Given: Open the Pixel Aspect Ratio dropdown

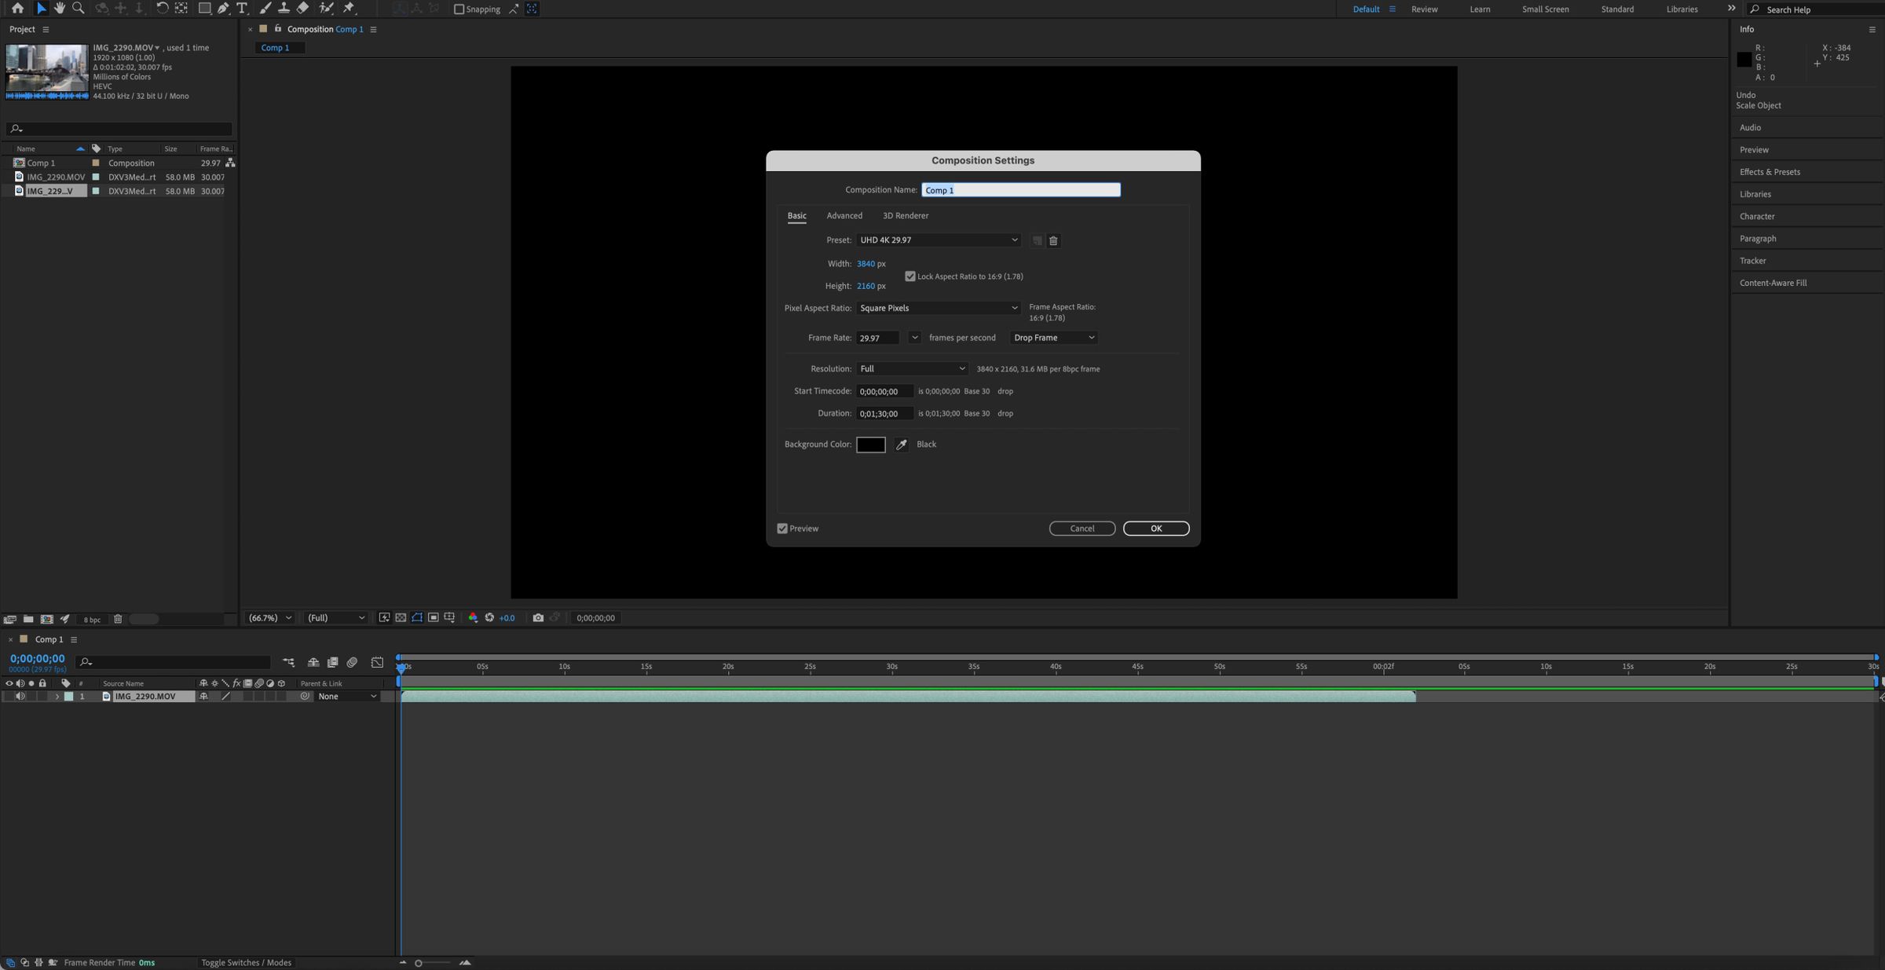Looking at the screenshot, I should point(938,308).
